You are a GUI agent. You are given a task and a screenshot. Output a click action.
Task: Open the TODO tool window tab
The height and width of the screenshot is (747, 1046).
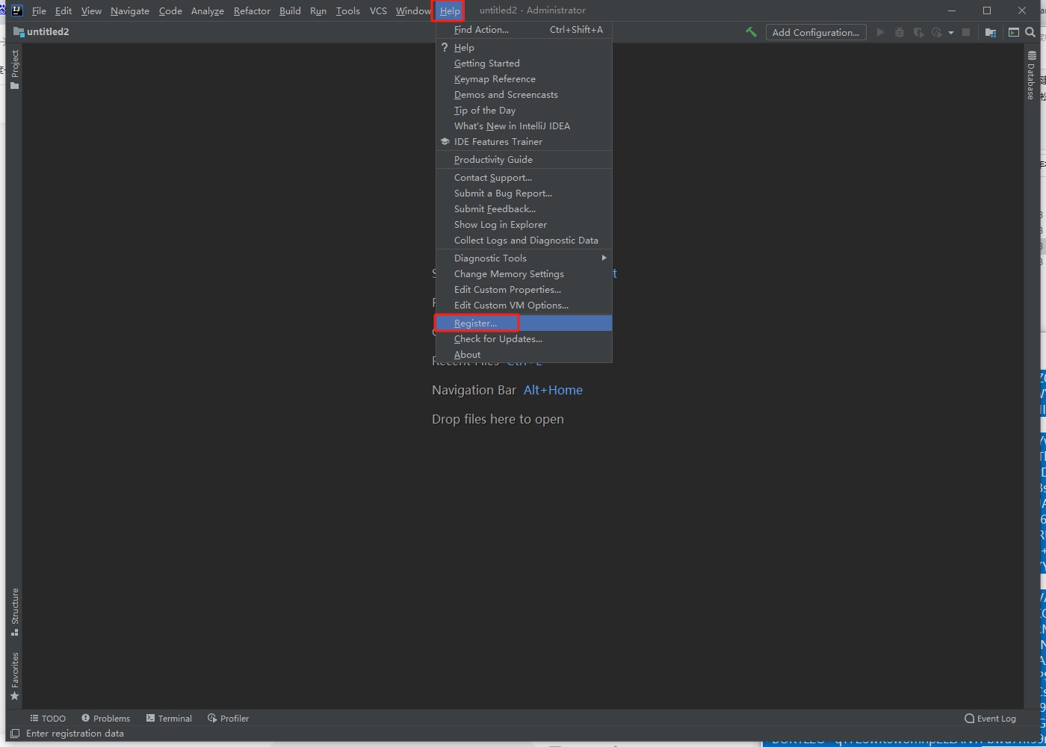click(x=48, y=718)
